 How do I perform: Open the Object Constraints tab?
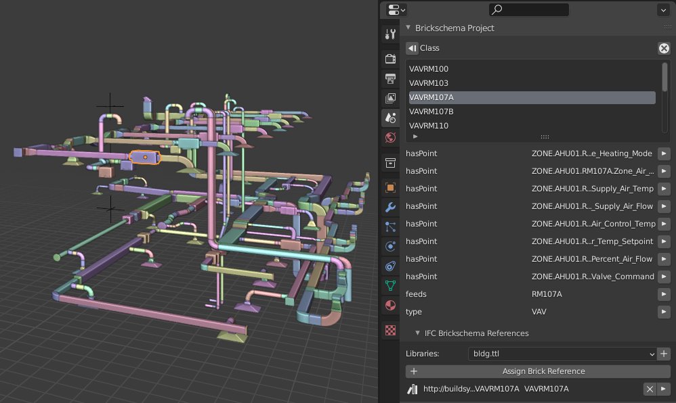click(x=390, y=266)
